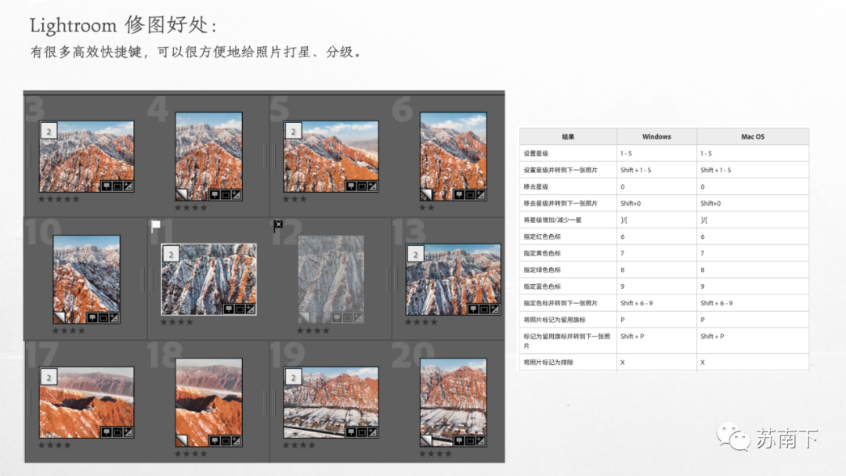This screenshot has height=476, width=846.
Task: Click 'Shift + P' in the Windows column
Action: click(x=632, y=337)
